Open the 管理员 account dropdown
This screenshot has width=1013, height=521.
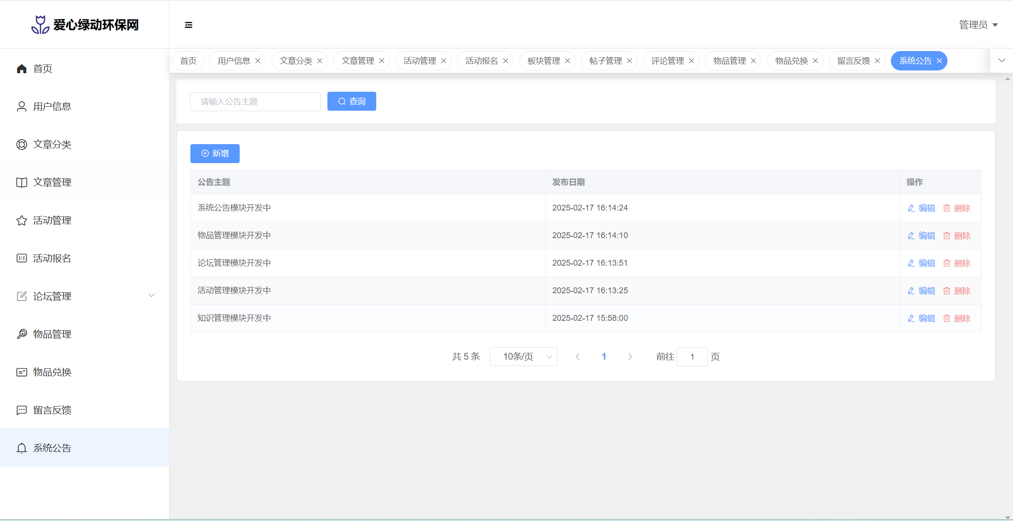978,25
